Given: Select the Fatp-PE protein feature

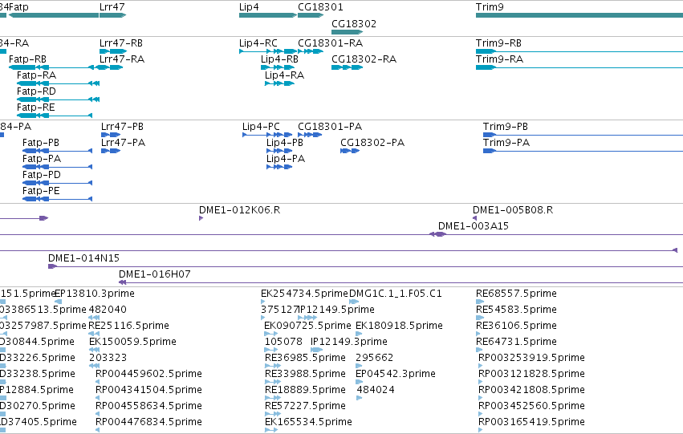Looking at the screenshot, I should 58,200.
